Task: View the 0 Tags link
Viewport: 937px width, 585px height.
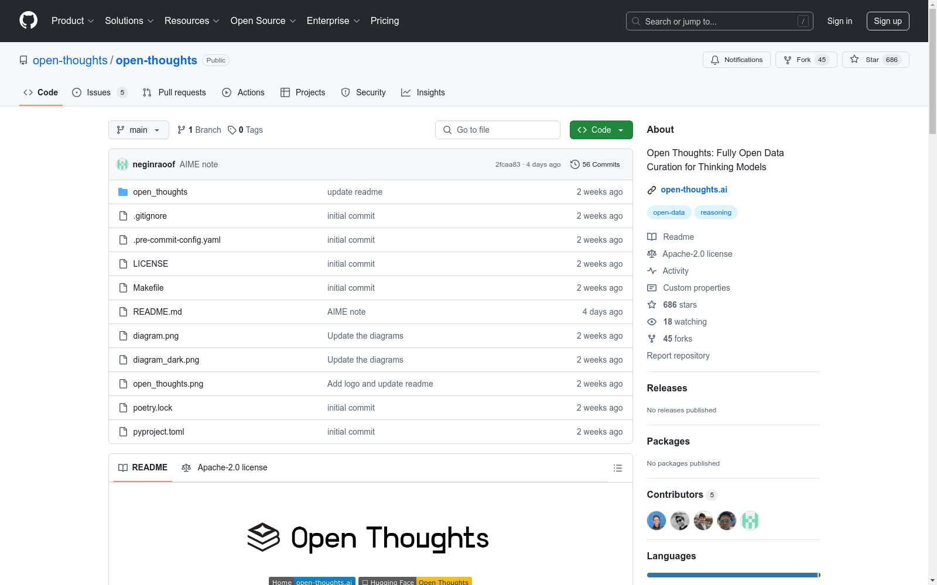Action: coord(245,130)
